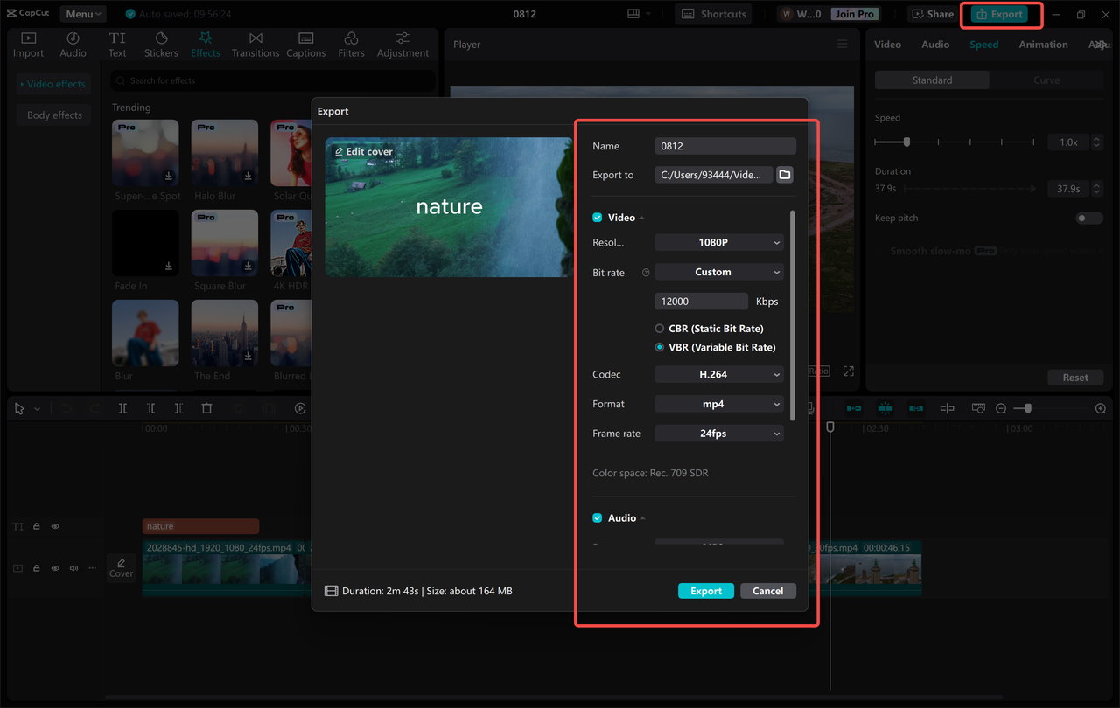Select the Split tool in the timeline toolbar

[x=122, y=407]
